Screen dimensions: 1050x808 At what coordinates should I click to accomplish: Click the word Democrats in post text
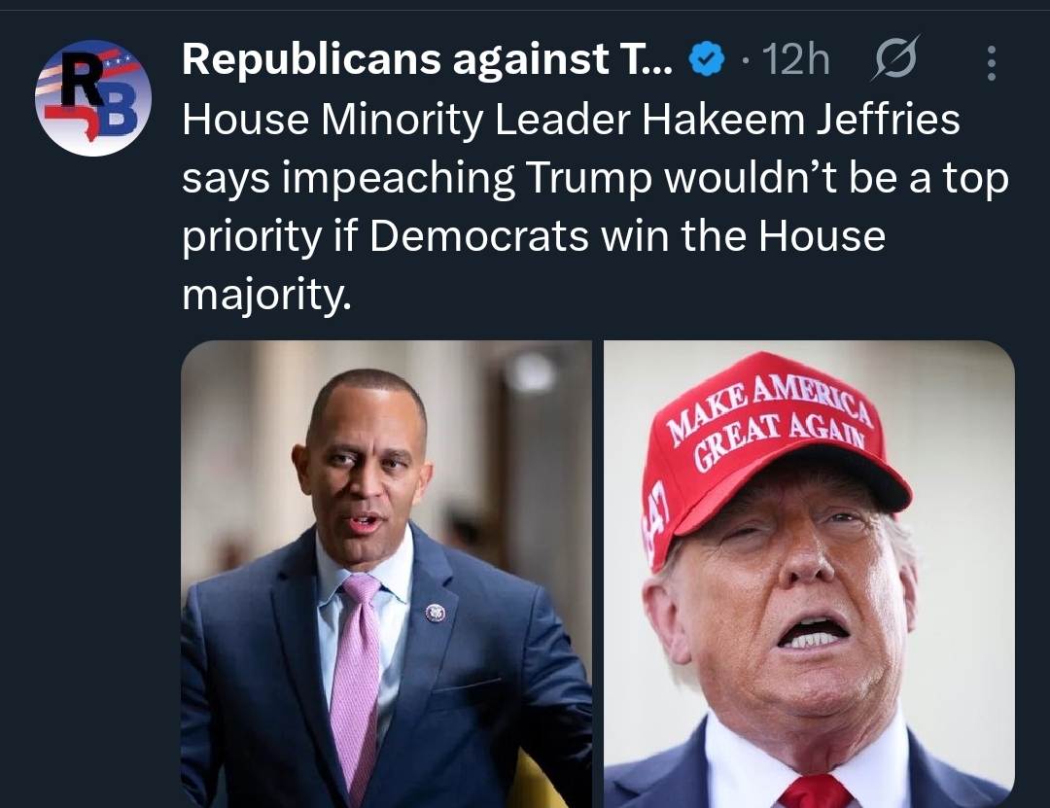(x=479, y=236)
